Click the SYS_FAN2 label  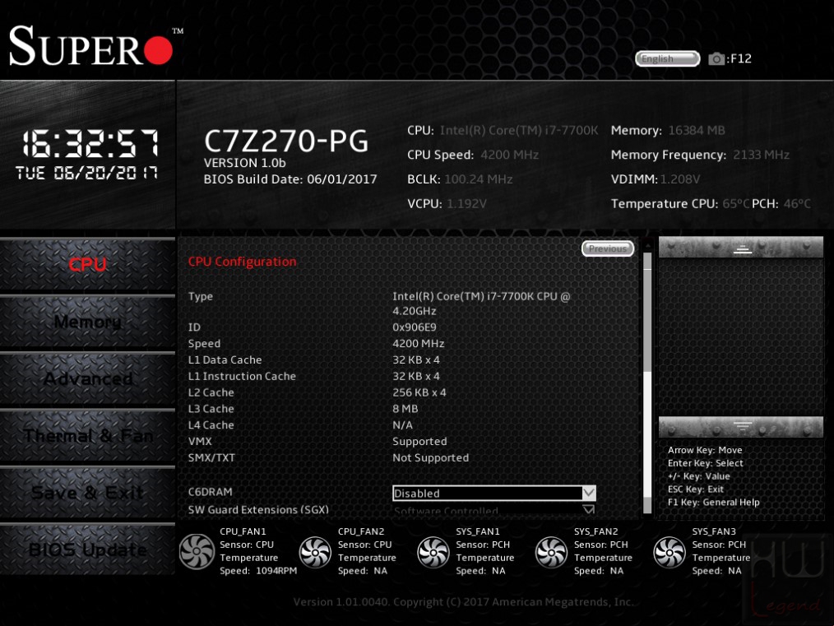point(596,531)
